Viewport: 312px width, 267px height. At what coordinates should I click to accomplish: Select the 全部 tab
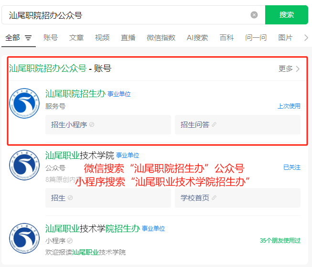click(x=12, y=38)
